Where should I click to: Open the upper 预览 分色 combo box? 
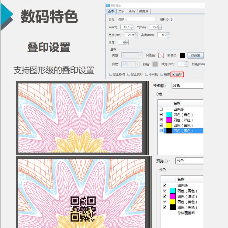pos(187,85)
